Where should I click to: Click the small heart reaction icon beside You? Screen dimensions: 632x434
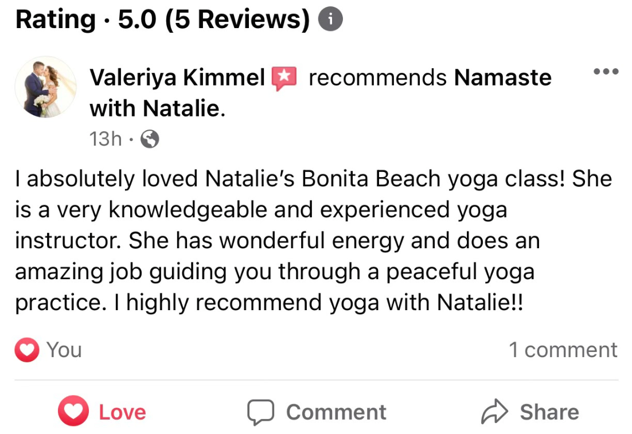click(27, 350)
